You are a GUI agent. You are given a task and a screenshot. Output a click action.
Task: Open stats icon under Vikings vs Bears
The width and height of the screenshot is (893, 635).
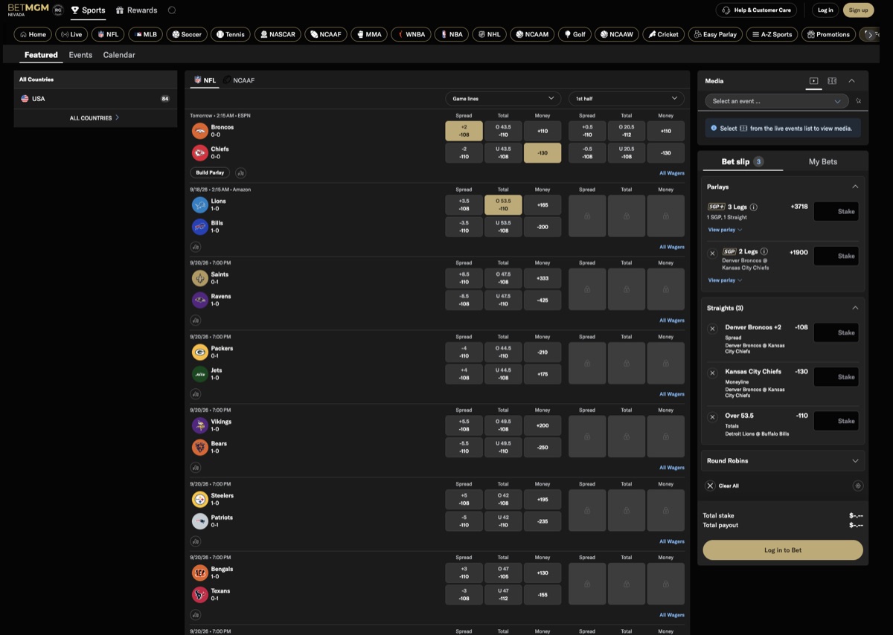196,468
